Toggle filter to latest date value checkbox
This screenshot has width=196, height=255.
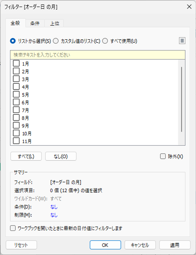tap(13, 228)
